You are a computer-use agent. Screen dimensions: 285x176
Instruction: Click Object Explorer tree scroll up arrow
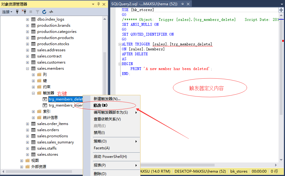(x=105, y=19)
